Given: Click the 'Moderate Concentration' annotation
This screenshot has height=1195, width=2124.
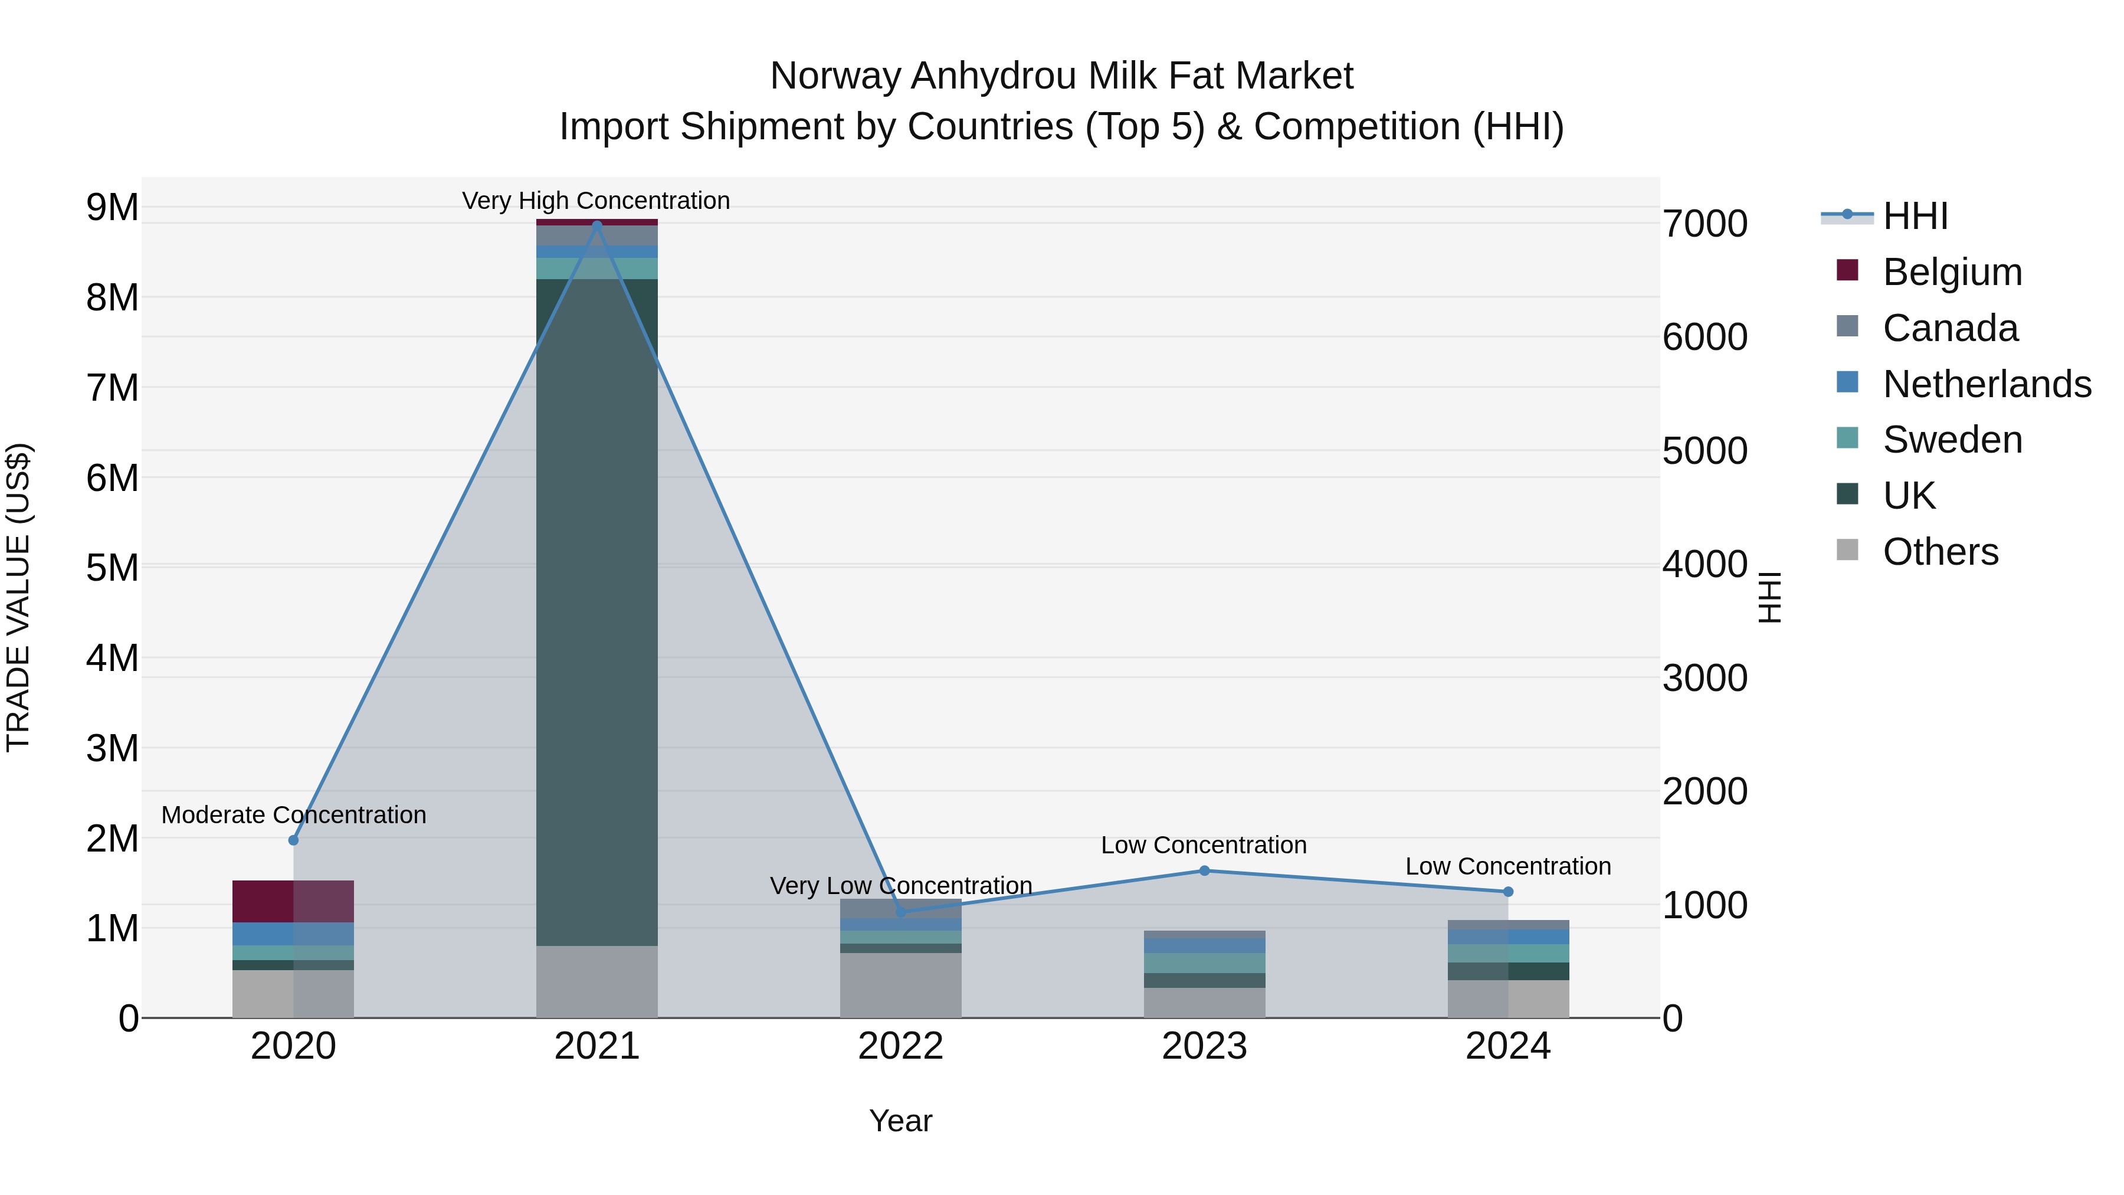Looking at the screenshot, I should point(294,815).
